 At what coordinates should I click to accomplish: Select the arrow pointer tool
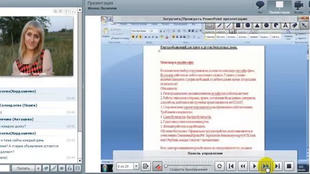tap(304, 26)
